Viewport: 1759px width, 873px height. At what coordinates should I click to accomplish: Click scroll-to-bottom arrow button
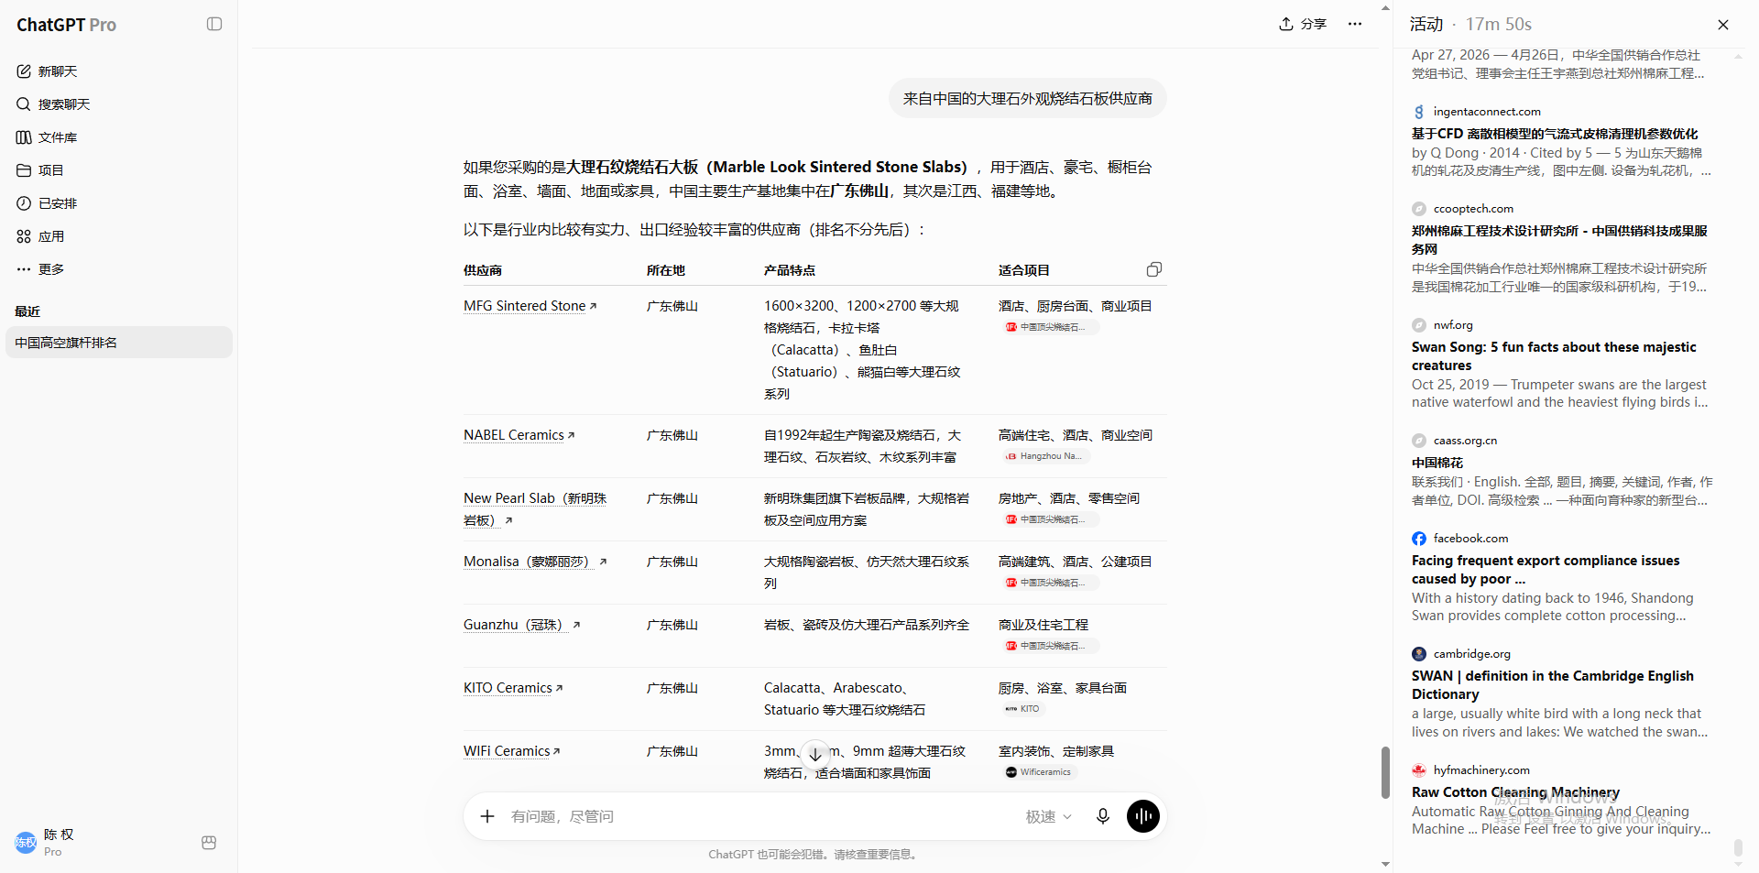tap(815, 755)
